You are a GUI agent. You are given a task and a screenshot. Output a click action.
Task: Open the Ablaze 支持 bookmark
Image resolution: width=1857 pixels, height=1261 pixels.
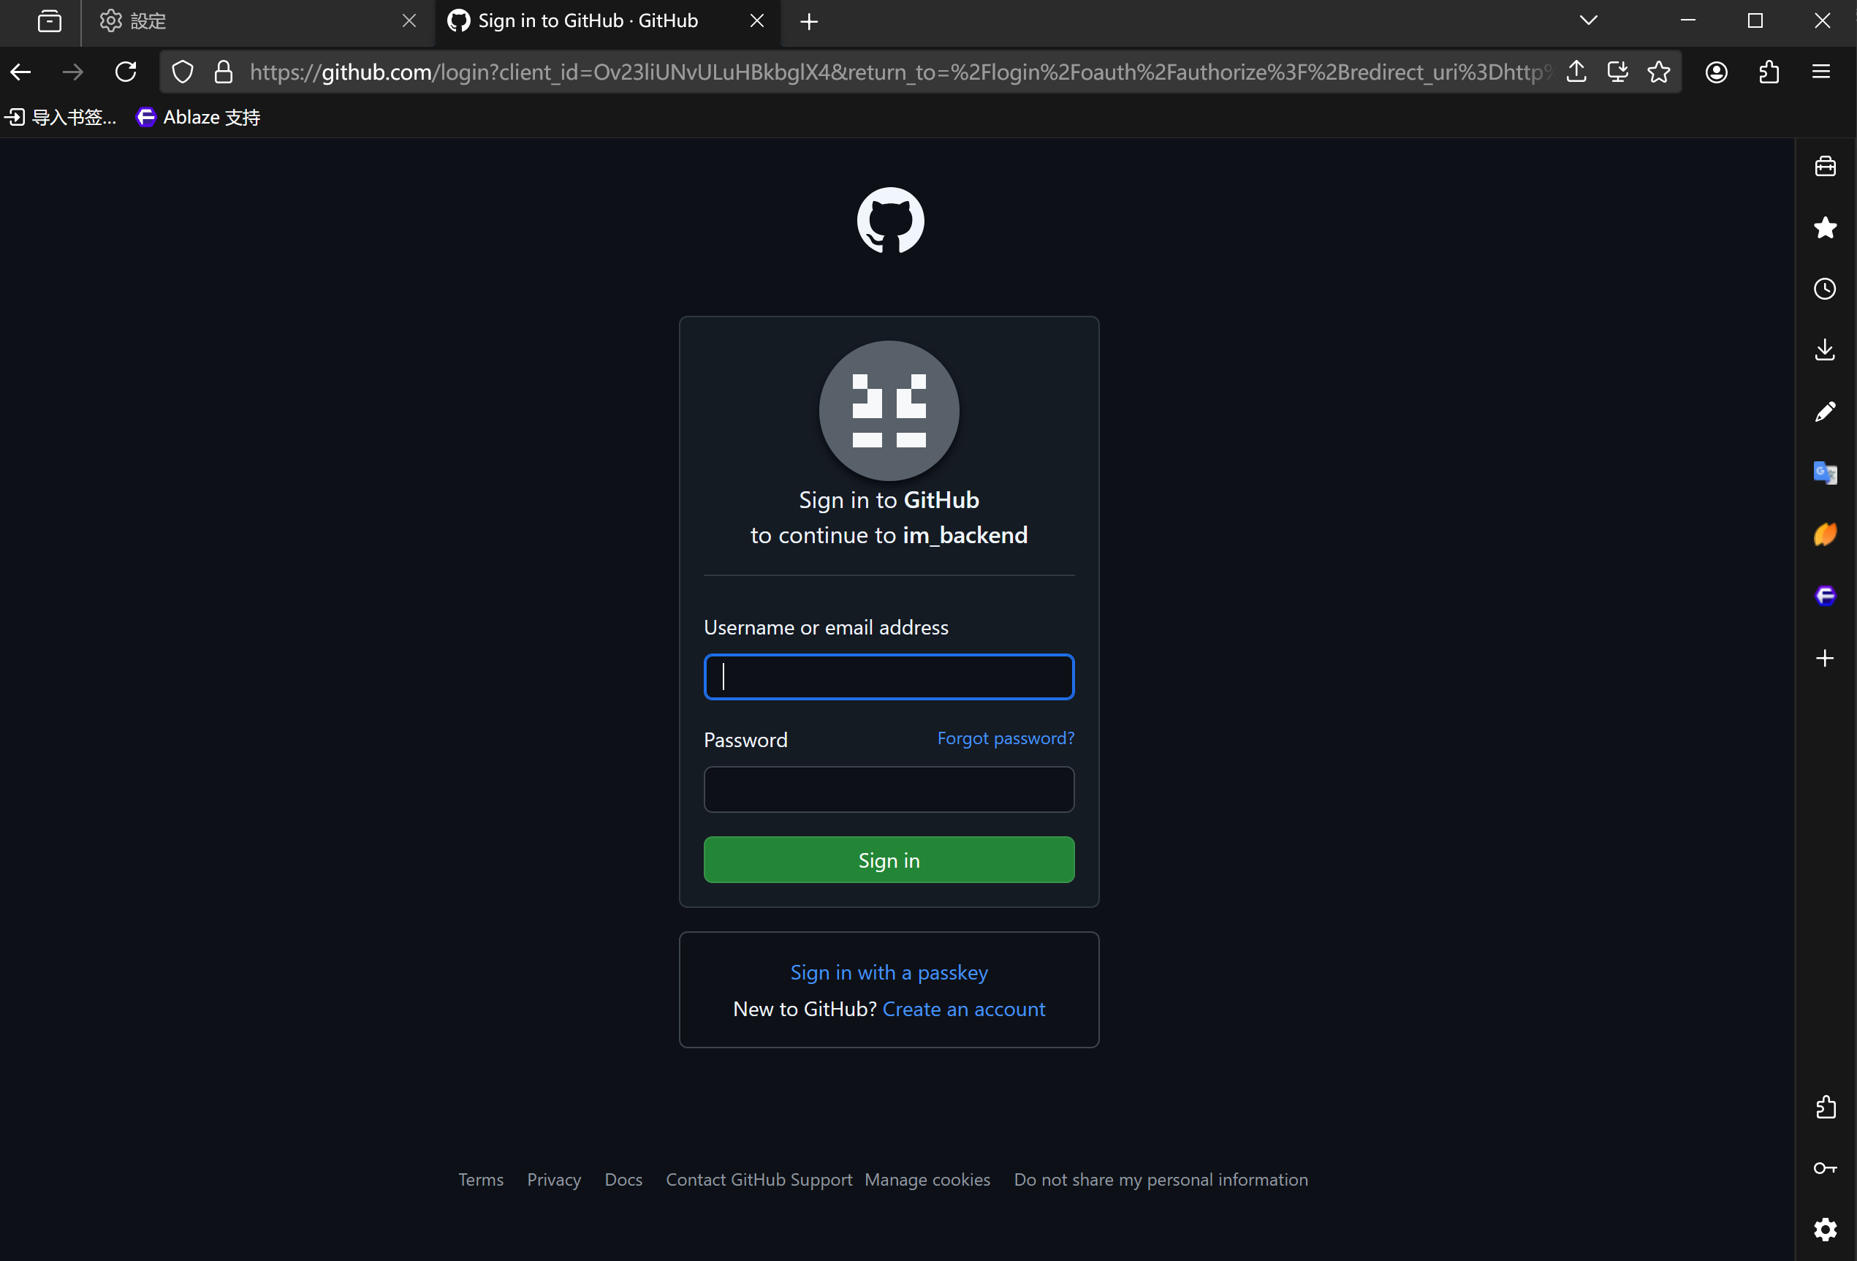(198, 118)
